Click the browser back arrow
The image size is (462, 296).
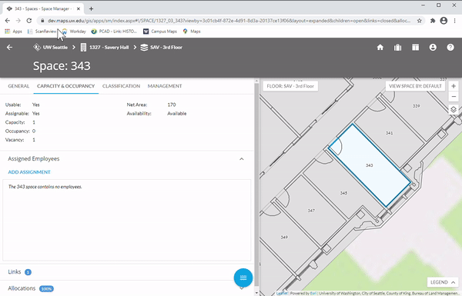tap(8, 21)
